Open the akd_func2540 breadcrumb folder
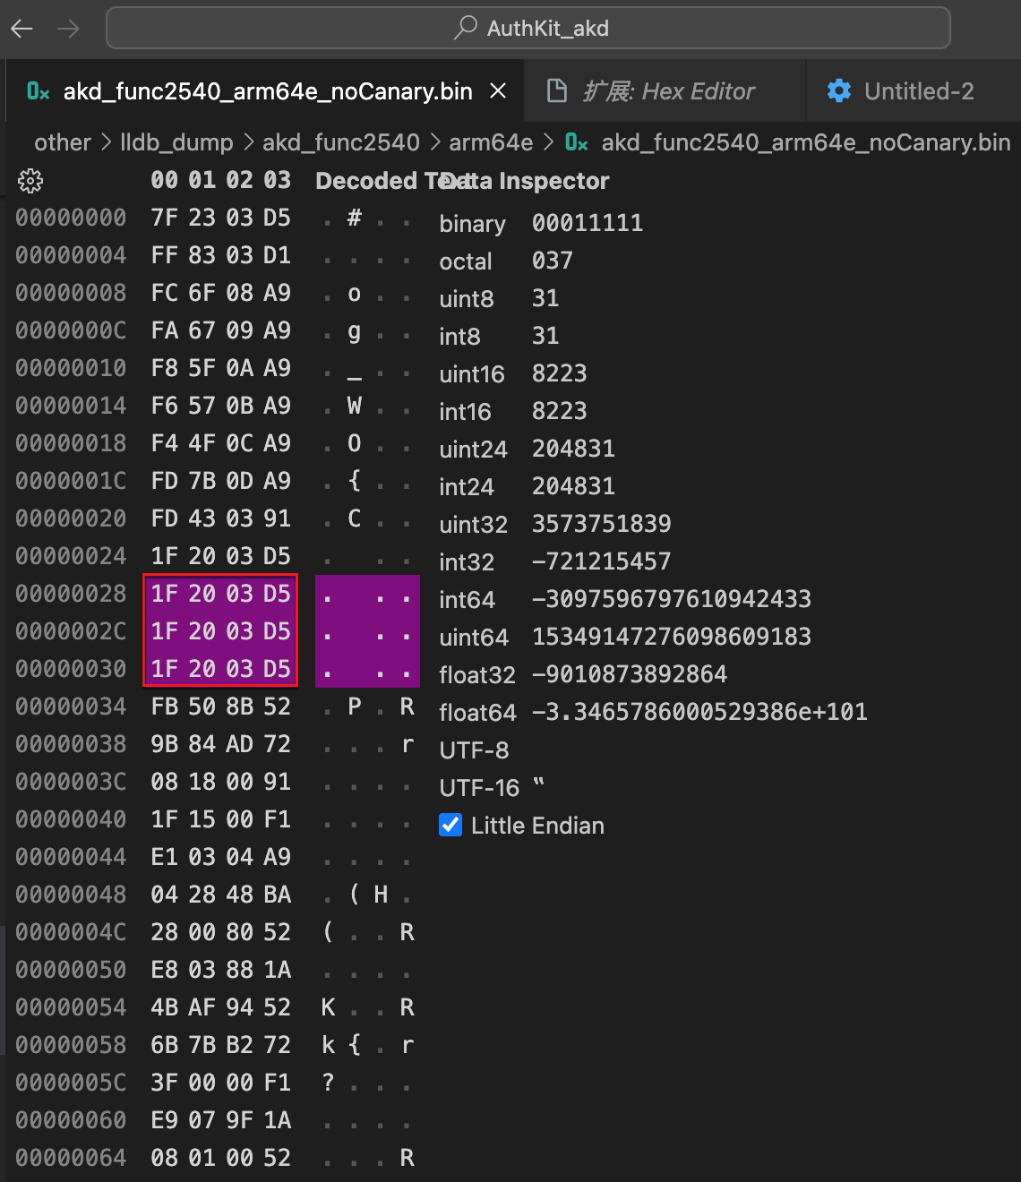Screen dimensions: 1021x1182 (341, 142)
